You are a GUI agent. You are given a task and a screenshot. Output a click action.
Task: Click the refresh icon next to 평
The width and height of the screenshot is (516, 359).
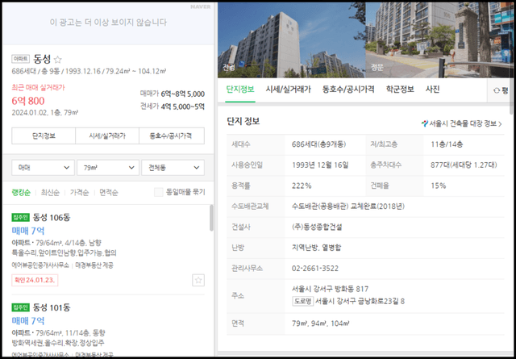(497, 90)
